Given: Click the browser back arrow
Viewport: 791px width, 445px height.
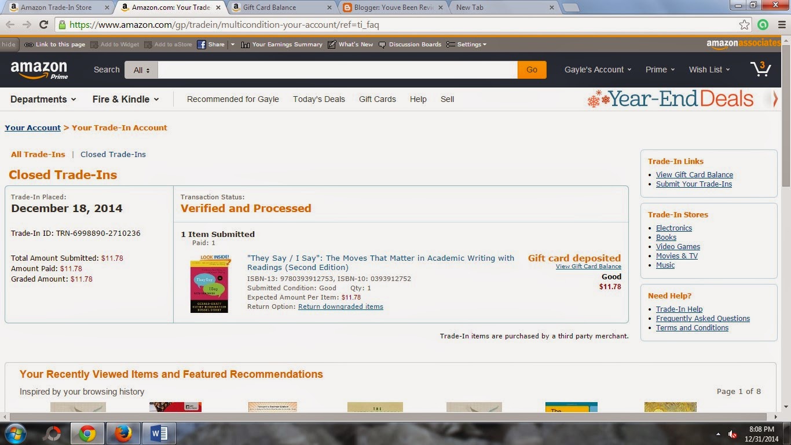Looking at the screenshot, I should click(x=10, y=25).
